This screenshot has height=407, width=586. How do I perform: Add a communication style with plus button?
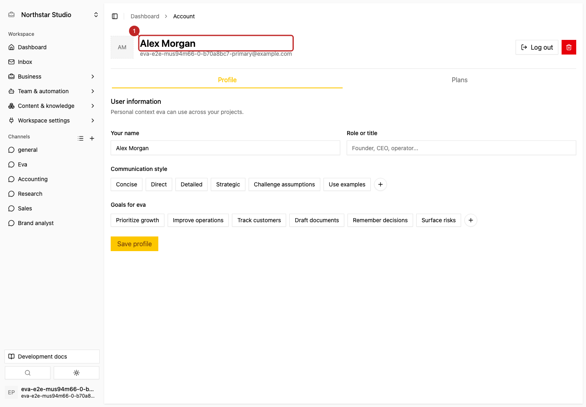pos(380,184)
